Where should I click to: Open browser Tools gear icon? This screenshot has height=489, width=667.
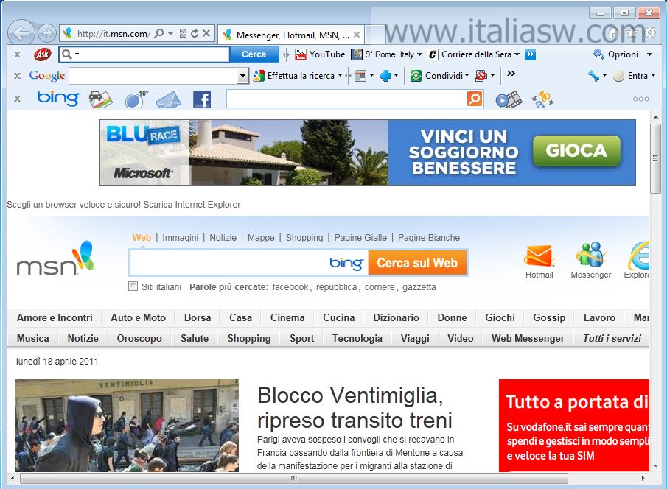[650, 32]
